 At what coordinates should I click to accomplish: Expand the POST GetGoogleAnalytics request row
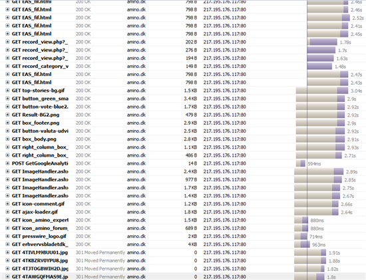click(7, 163)
